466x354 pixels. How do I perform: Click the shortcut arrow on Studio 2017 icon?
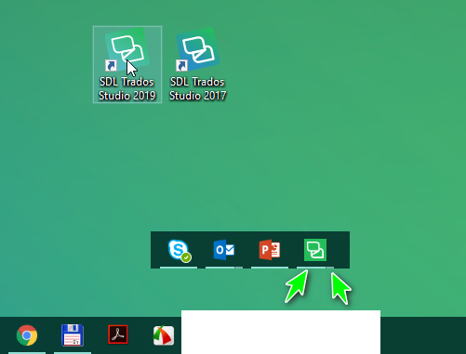[x=181, y=66]
